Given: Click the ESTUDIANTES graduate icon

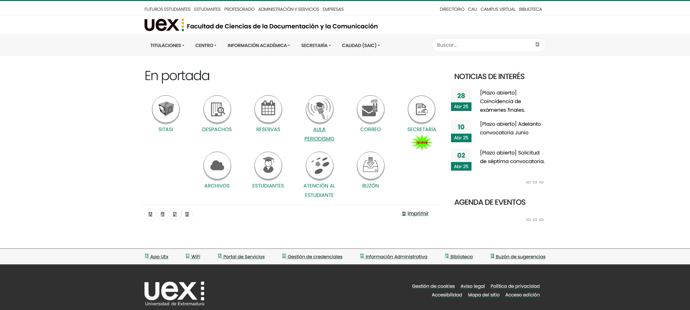Looking at the screenshot, I should [268, 165].
